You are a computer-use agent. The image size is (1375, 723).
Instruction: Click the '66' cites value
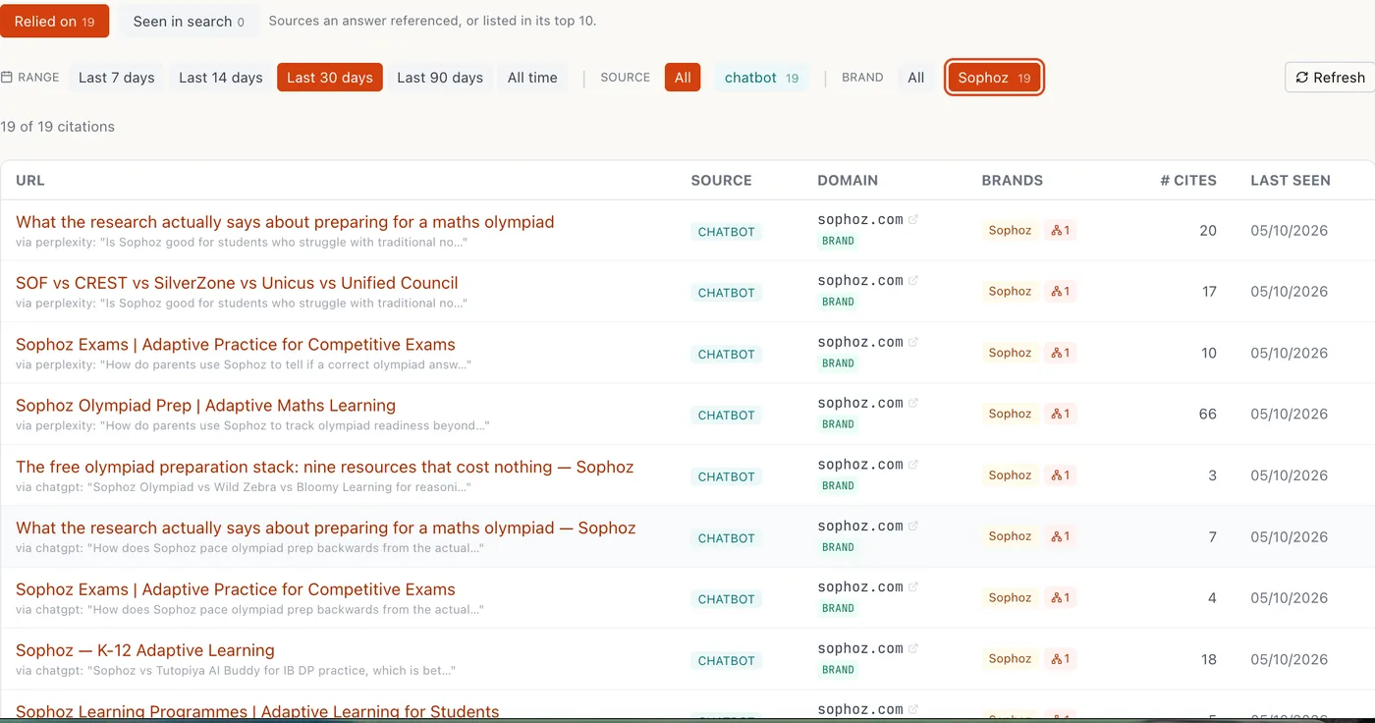coord(1208,415)
